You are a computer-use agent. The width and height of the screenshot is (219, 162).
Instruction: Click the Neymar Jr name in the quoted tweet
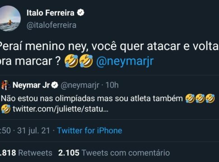point(31,85)
